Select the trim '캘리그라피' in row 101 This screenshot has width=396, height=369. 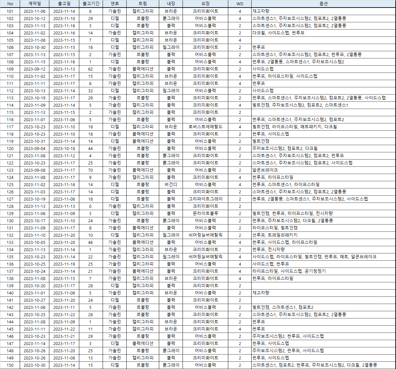click(x=143, y=11)
